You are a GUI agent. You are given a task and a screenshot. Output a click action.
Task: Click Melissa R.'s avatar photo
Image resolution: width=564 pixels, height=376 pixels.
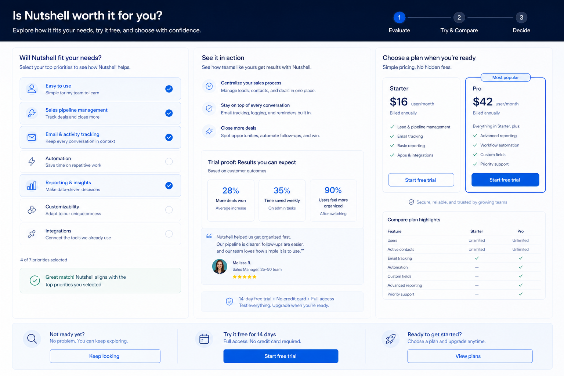220,266
